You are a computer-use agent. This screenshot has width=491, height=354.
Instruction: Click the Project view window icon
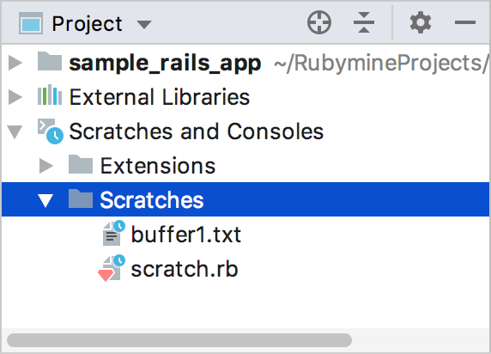[31, 23]
